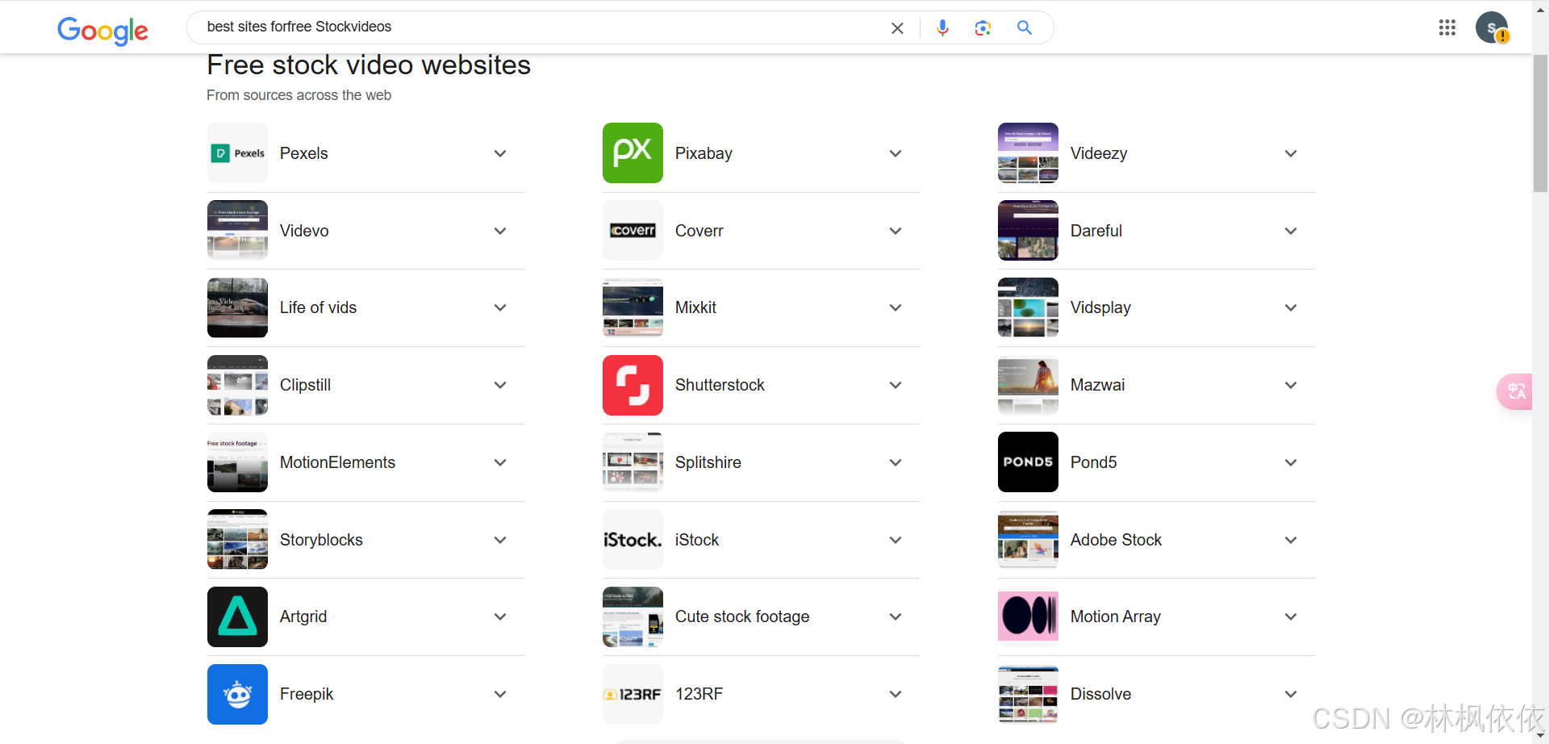This screenshot has width=1549, height=744.
Task: Click the Life of vids thumbnail
Action: 237,307
